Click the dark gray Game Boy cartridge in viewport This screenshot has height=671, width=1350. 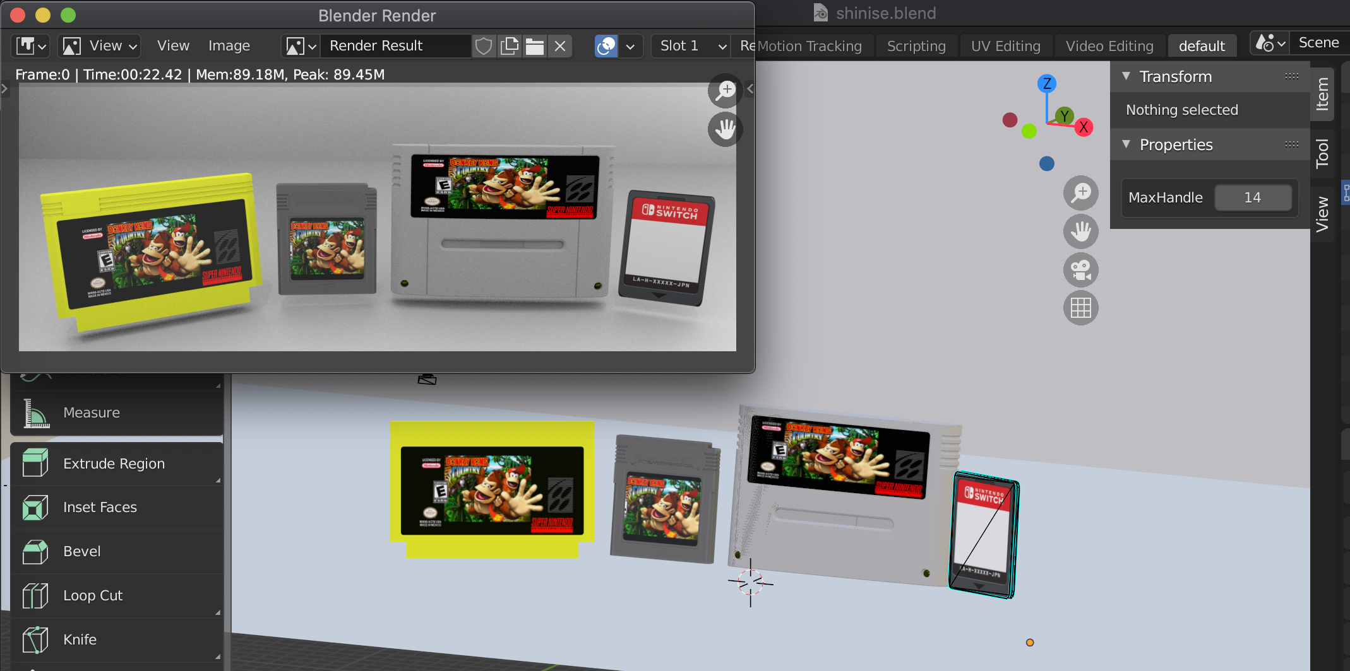tap(664, 498)
